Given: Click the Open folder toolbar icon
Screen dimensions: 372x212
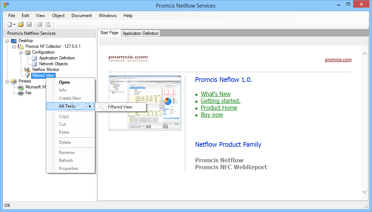Looking at the screenshot, I should pos(21,24).
